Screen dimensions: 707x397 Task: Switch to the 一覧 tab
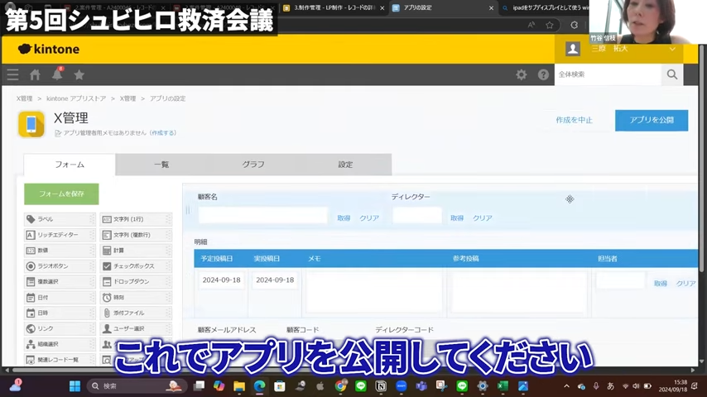(x=161, y=165)
